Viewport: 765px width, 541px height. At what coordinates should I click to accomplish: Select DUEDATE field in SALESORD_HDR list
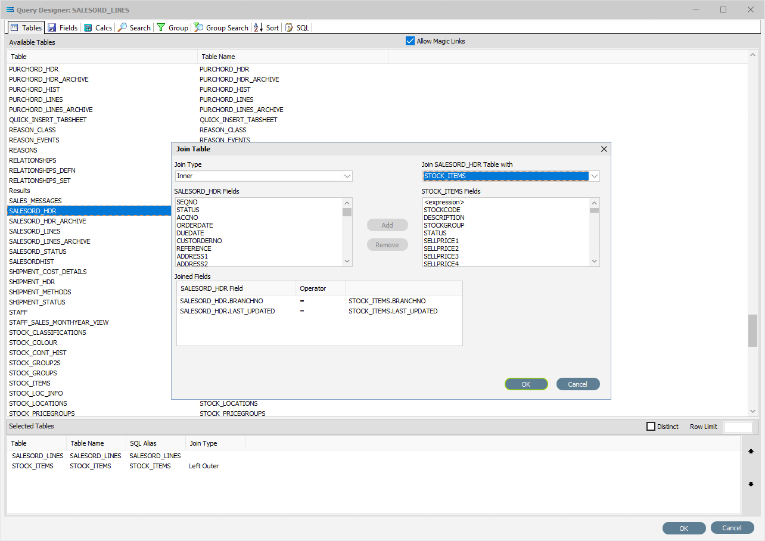(x=259, y=234)
